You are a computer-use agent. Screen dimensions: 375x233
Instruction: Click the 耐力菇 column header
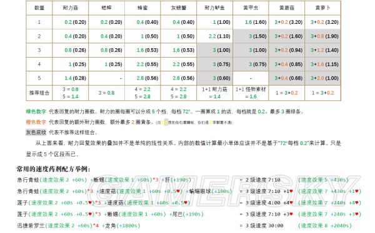click(x=70, y=8)
